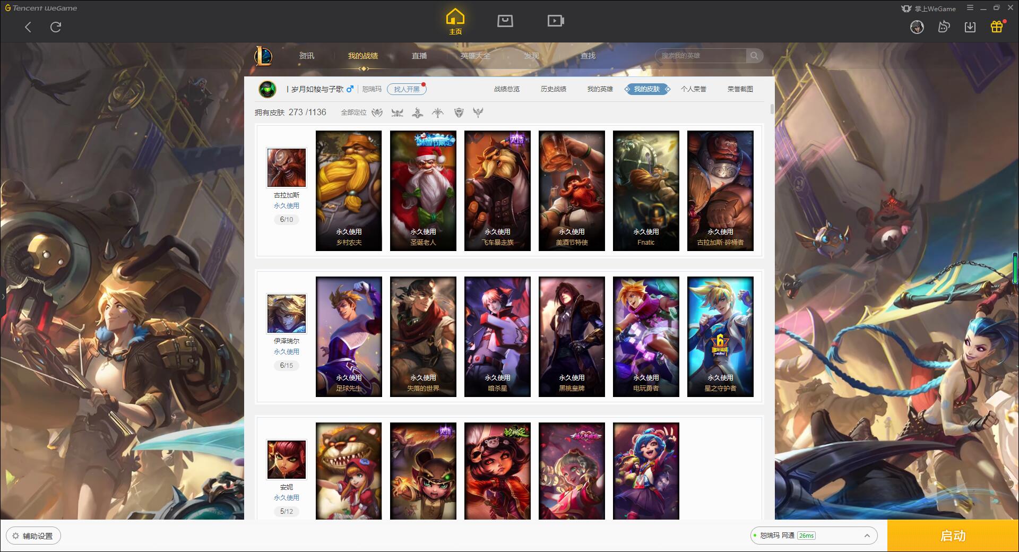Open 战绩总览 overview tab
Image resolution: width=1019 pixels, height=552 pixels.
click(507, 89)
